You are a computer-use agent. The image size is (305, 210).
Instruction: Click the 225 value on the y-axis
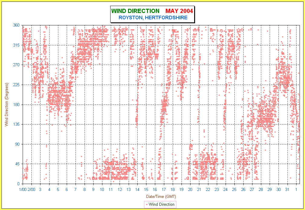(x=16, y=85)
